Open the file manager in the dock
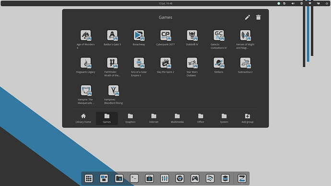 tap(119, 178)
